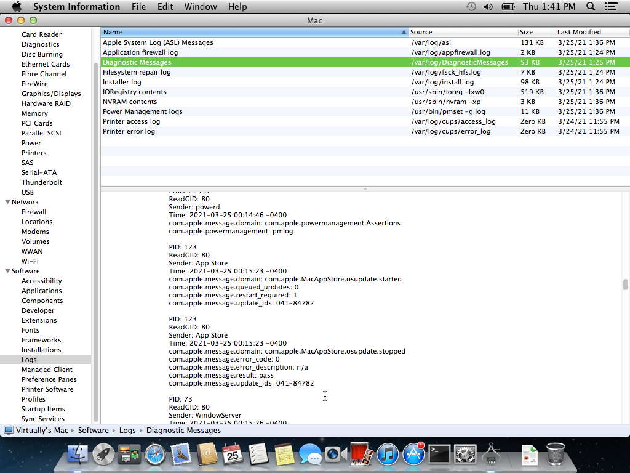Open Time Machine menu bar icon
The image size is (630, 473).
471,6
